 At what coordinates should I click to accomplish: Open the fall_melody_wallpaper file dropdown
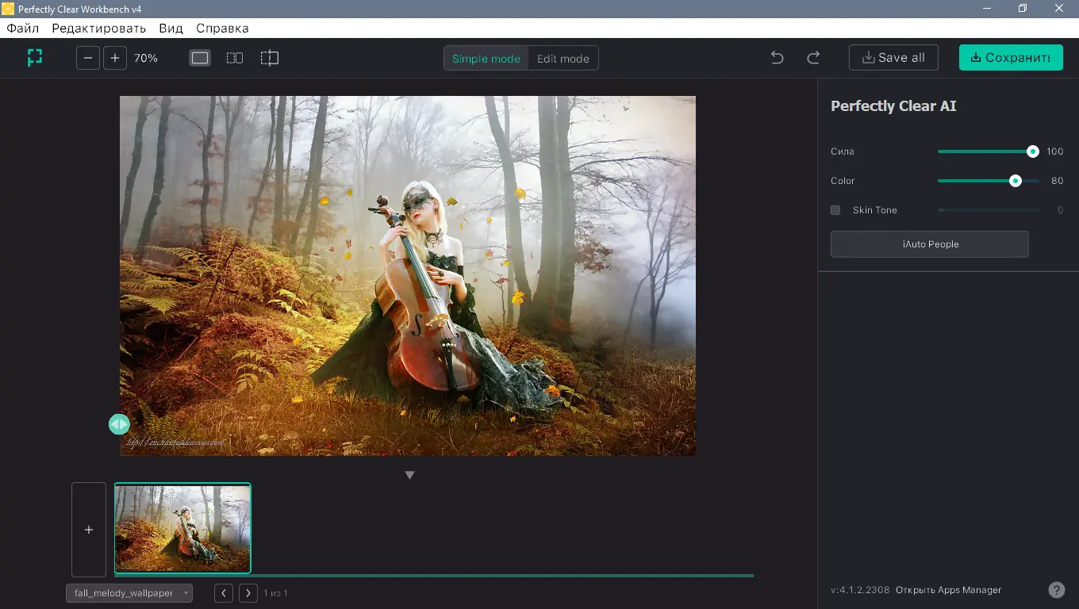pyautogui.click(x=129, y=593)
